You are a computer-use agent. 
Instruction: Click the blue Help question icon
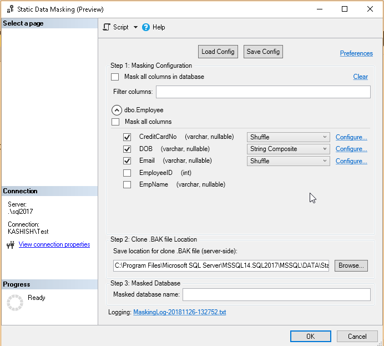tap(146, 27)
